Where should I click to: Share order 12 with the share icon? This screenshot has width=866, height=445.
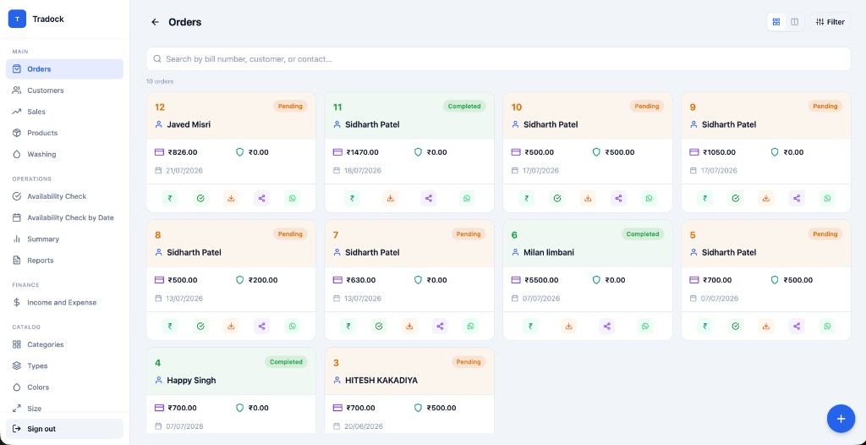coord(262,198)
